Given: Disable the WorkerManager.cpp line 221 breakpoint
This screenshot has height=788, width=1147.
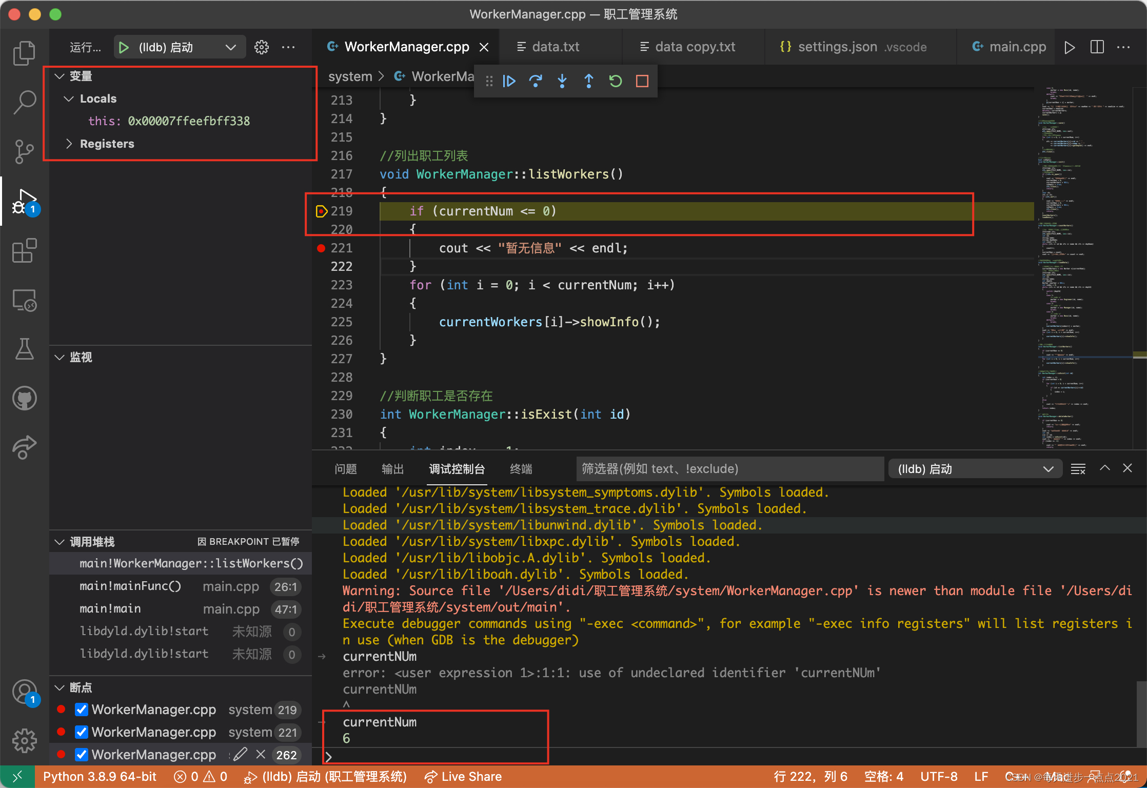Looking at the screenshot, I should tap(81, 732).
